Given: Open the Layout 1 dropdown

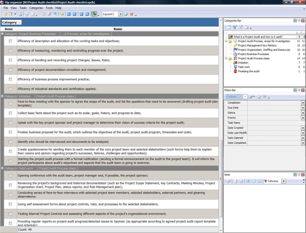Looking at the screenshot, I should [x=120, y=14].
